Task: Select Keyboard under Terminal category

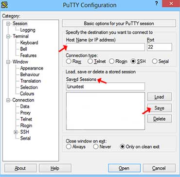Action: (x=29, y=43)
